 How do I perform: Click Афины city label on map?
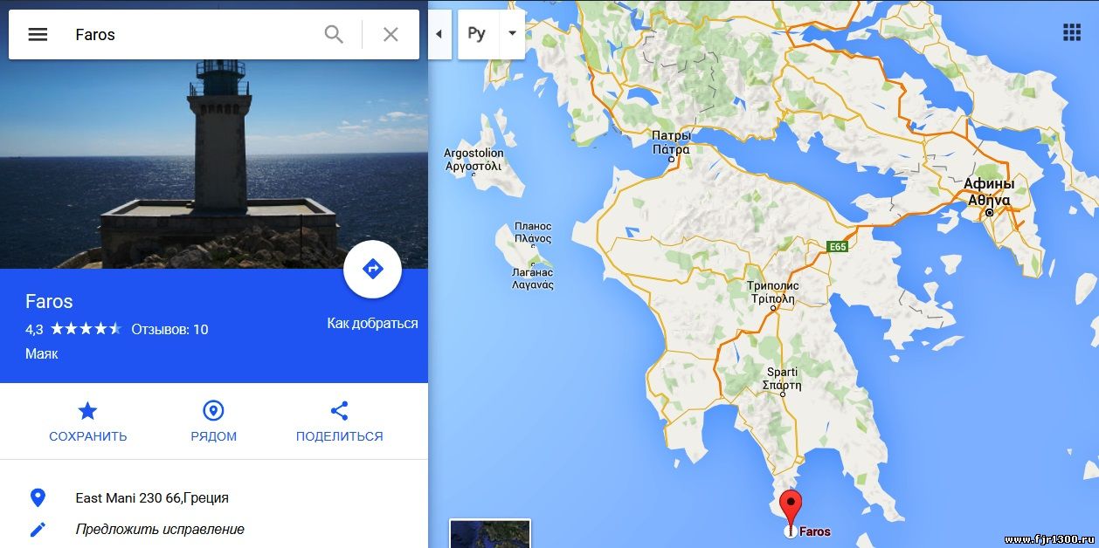pos(989,184)
